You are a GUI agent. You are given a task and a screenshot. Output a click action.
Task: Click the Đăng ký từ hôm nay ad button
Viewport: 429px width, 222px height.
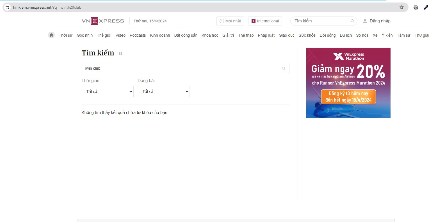[x=348, y=97]
